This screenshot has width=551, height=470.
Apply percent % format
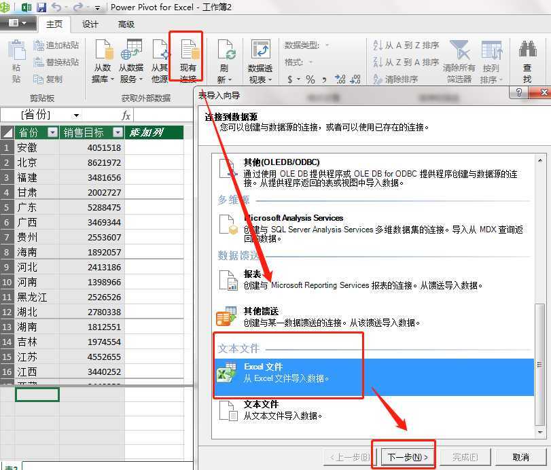click(310, 79)
